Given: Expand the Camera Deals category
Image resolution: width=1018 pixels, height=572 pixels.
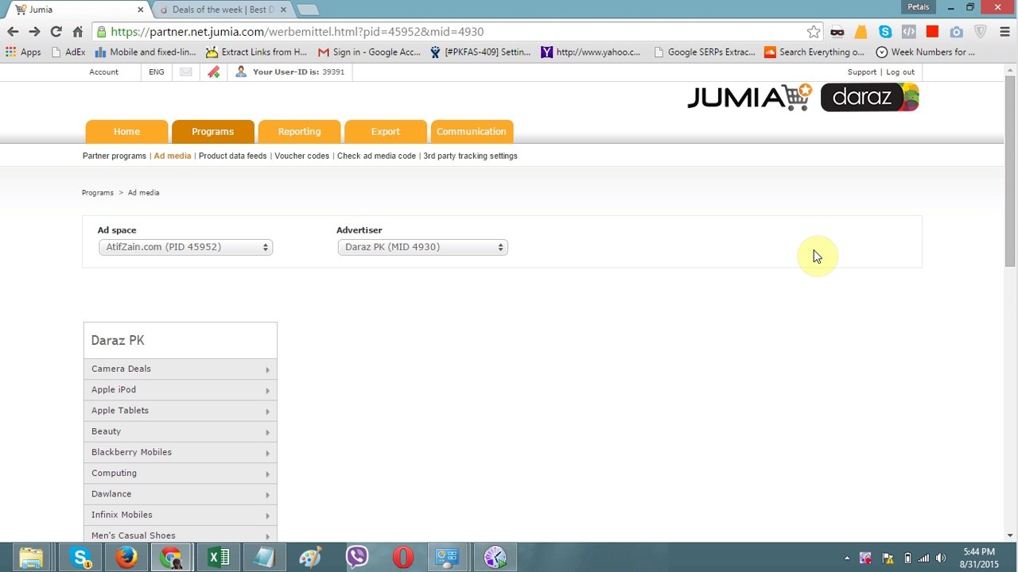Looking at the screenshot, I should [x=181, y=369].
